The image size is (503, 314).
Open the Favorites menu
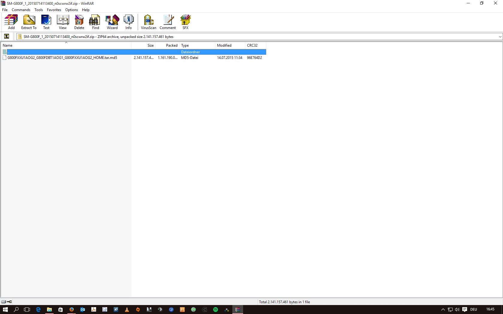[54, 10]
